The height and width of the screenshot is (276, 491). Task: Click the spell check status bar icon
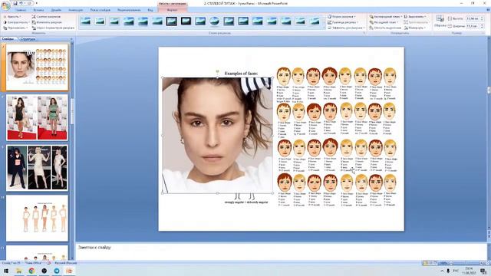pyautogui.click(x=48, y=263)
